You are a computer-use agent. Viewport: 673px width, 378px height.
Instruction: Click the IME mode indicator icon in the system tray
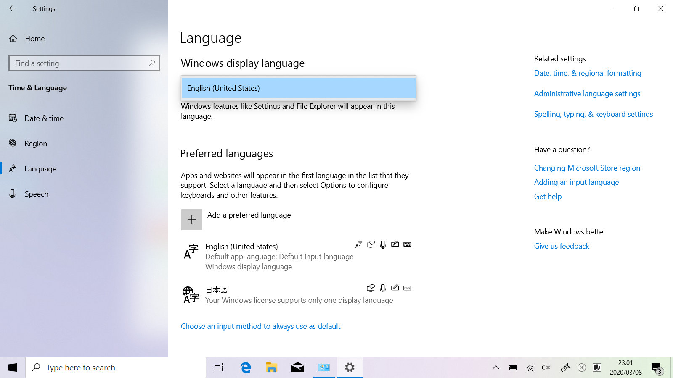(x=597, y=367)
